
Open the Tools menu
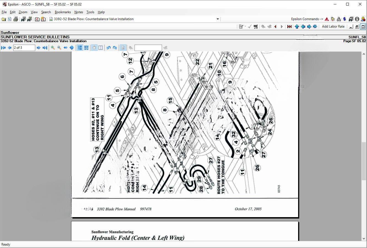pos(90,12)
